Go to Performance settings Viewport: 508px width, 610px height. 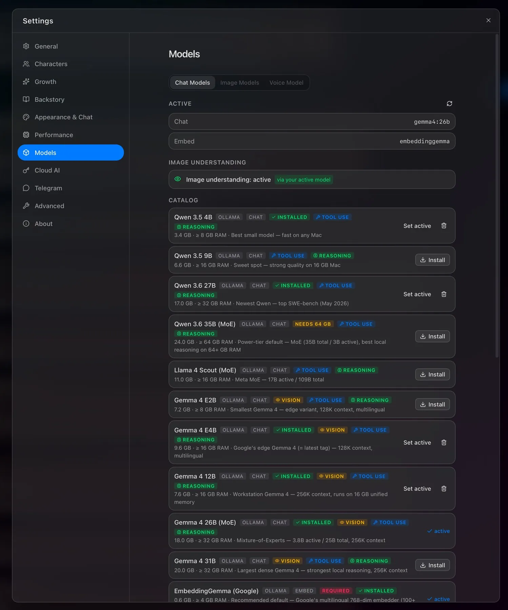(x=71, y=135)
